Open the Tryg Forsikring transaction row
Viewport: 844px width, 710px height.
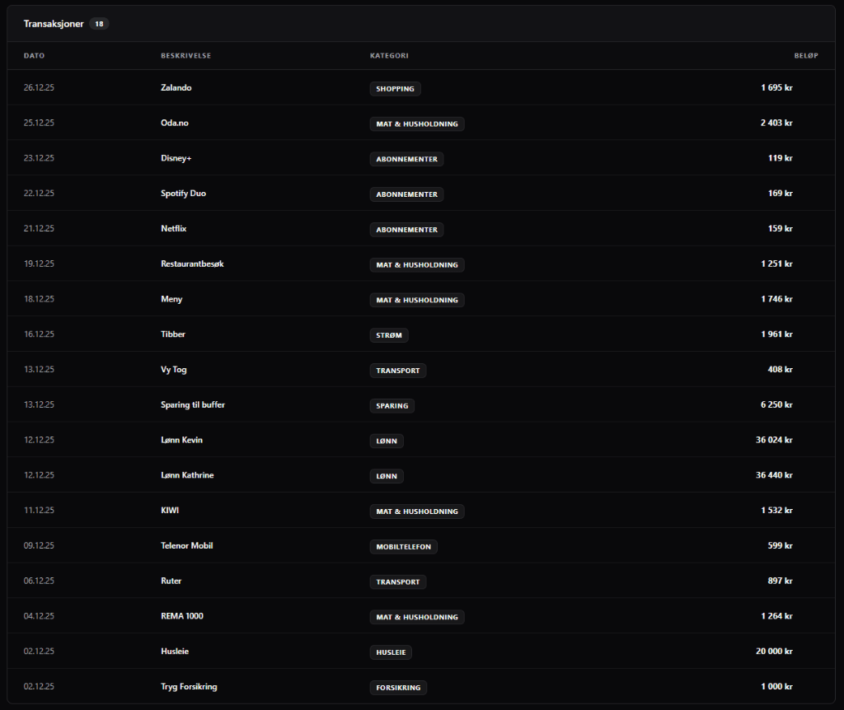189,686
